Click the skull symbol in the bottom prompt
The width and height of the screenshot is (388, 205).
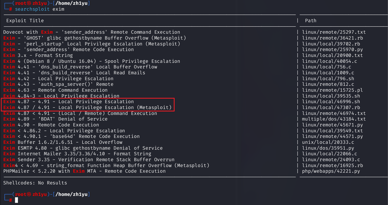pos(29,194)
